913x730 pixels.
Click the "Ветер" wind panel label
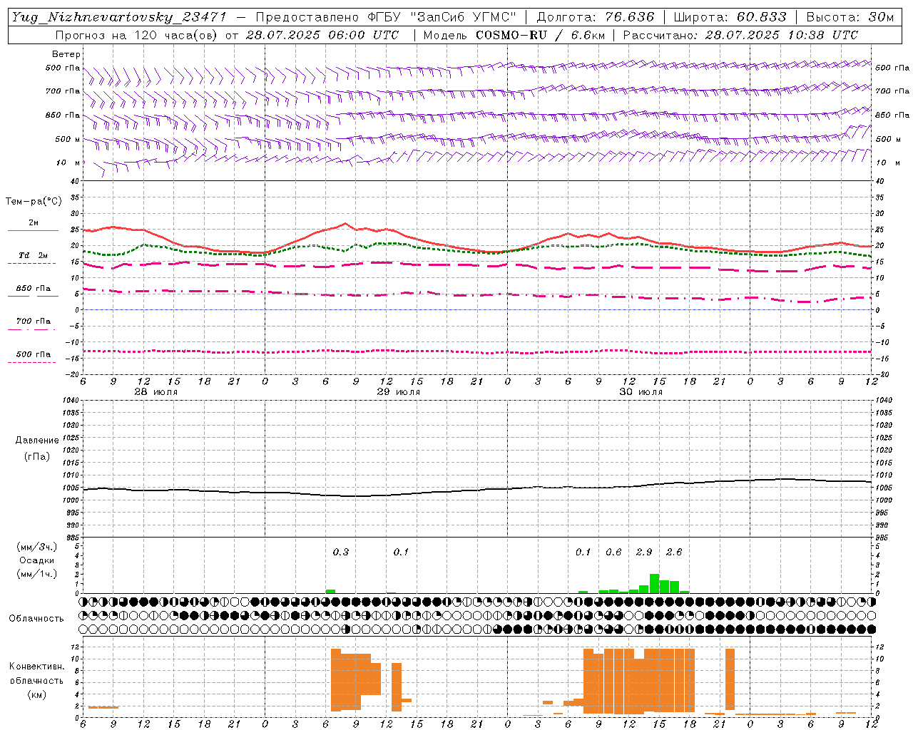(x=66, y=54)
